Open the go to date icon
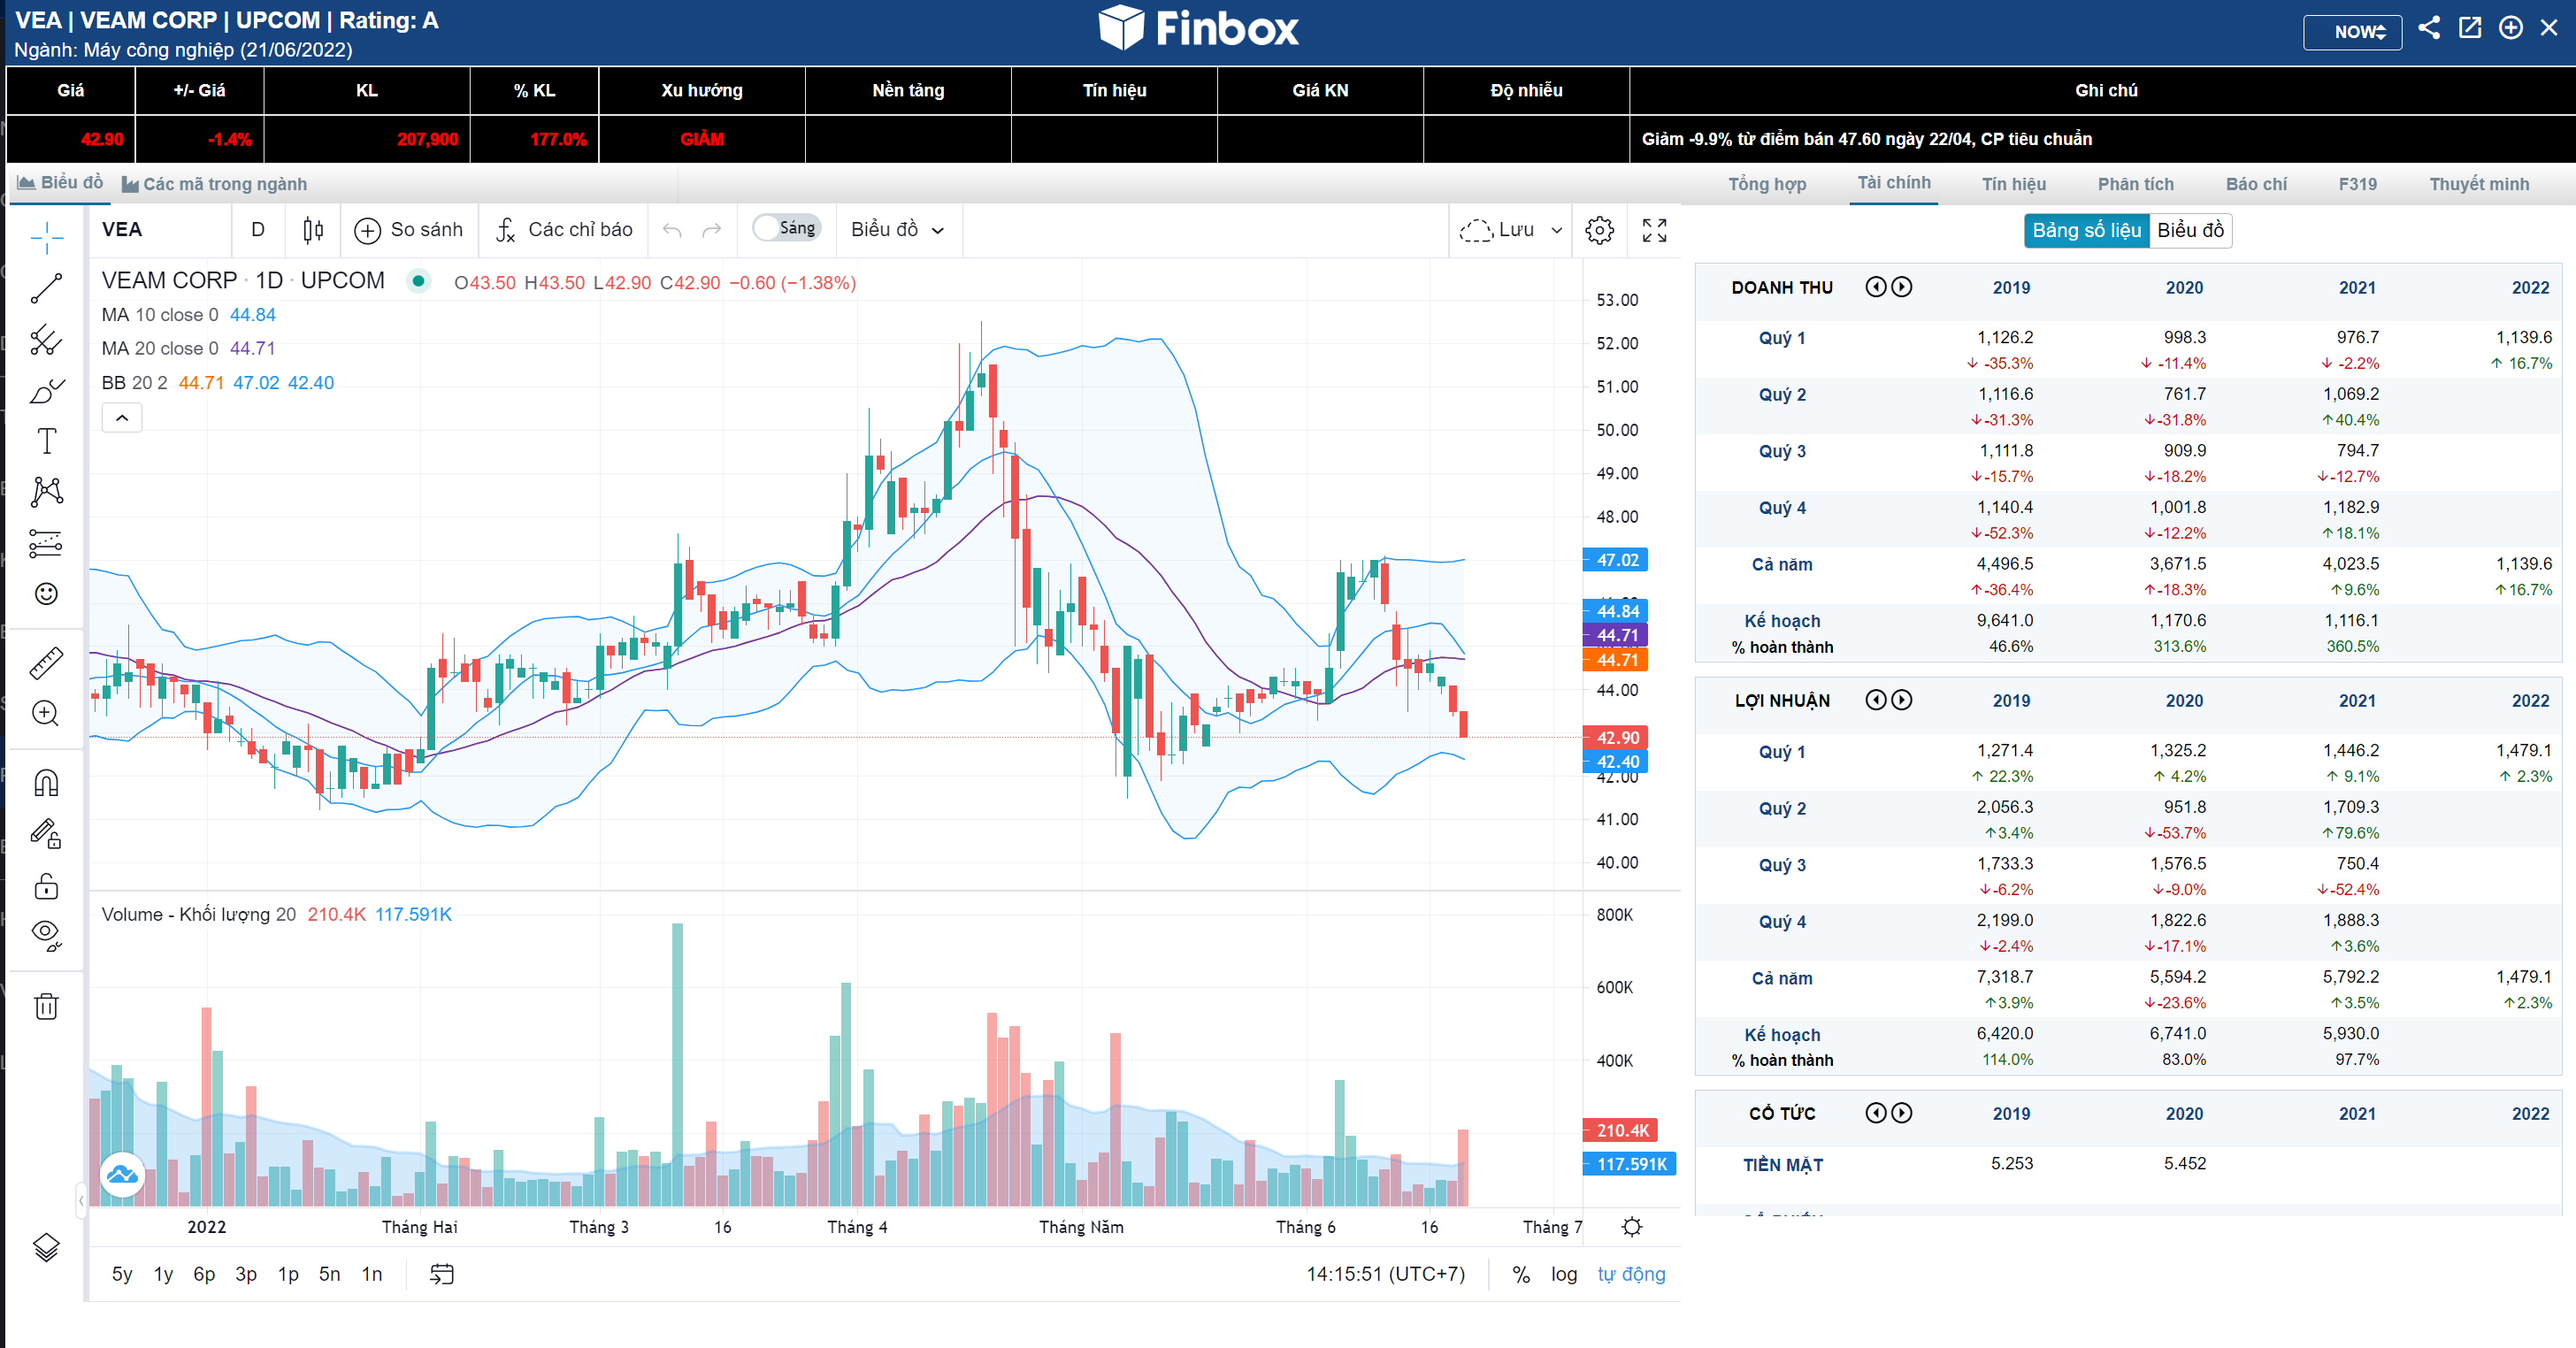Viewport: 2576px width, 1348px height. [x=441, y=1274]
